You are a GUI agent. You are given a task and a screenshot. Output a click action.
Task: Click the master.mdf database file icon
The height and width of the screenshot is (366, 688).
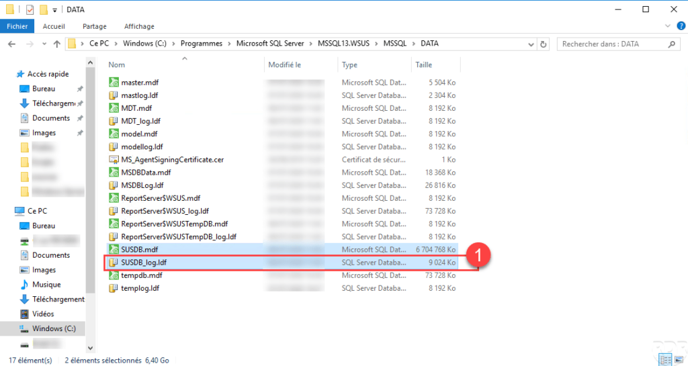[114, 83]
